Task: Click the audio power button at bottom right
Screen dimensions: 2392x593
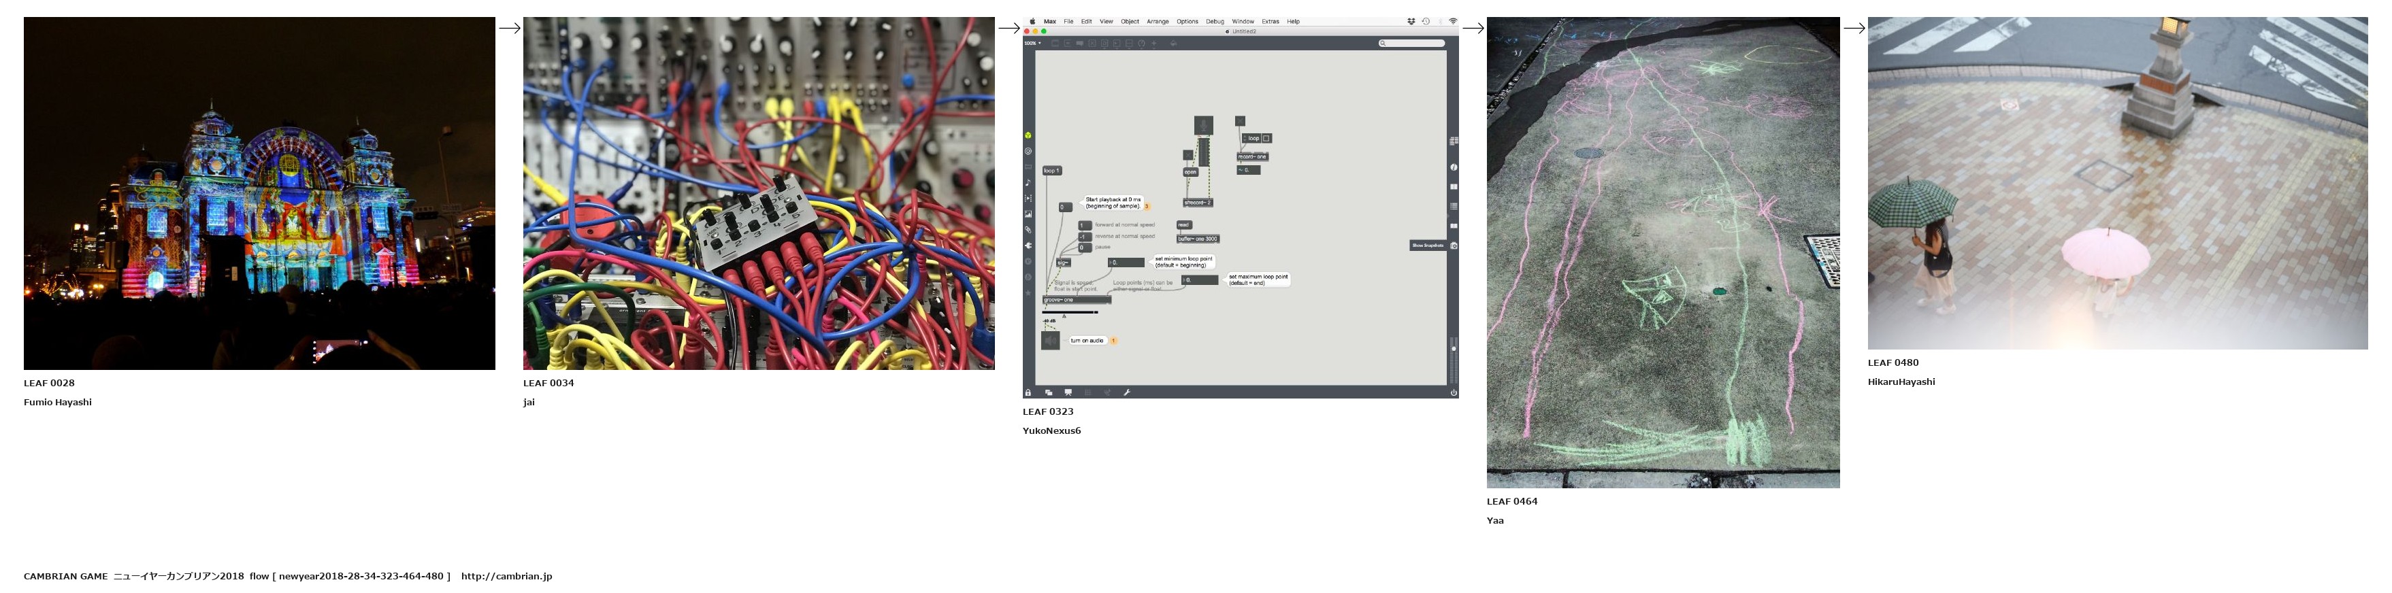Action: click(x=1453, y=392)
